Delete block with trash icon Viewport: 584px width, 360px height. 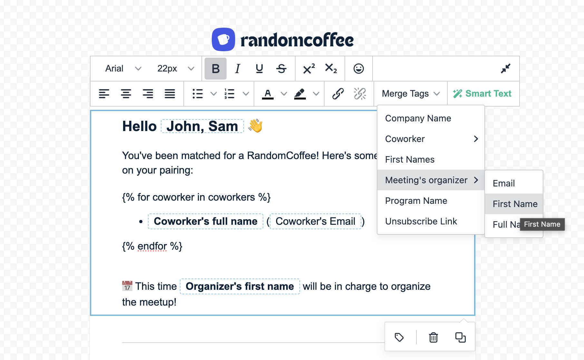433,337
